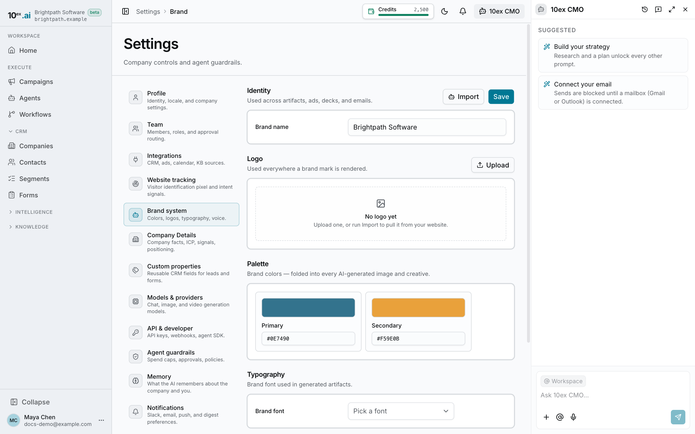This screenshot has width=695, height=434.
Task: Click the Secondary hex code field
Action: coord(418,339)
